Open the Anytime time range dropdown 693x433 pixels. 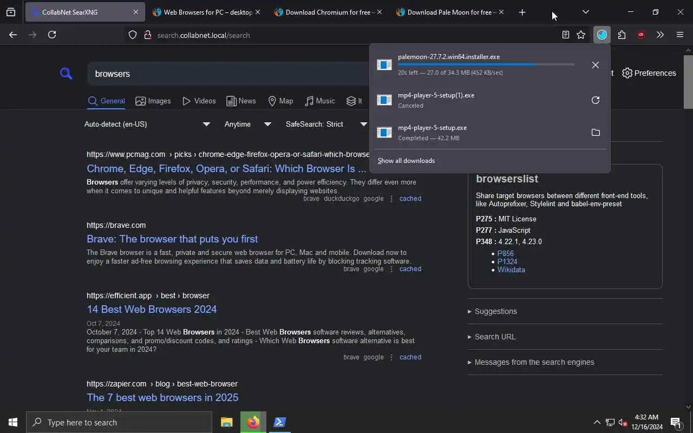pos(248,124)
